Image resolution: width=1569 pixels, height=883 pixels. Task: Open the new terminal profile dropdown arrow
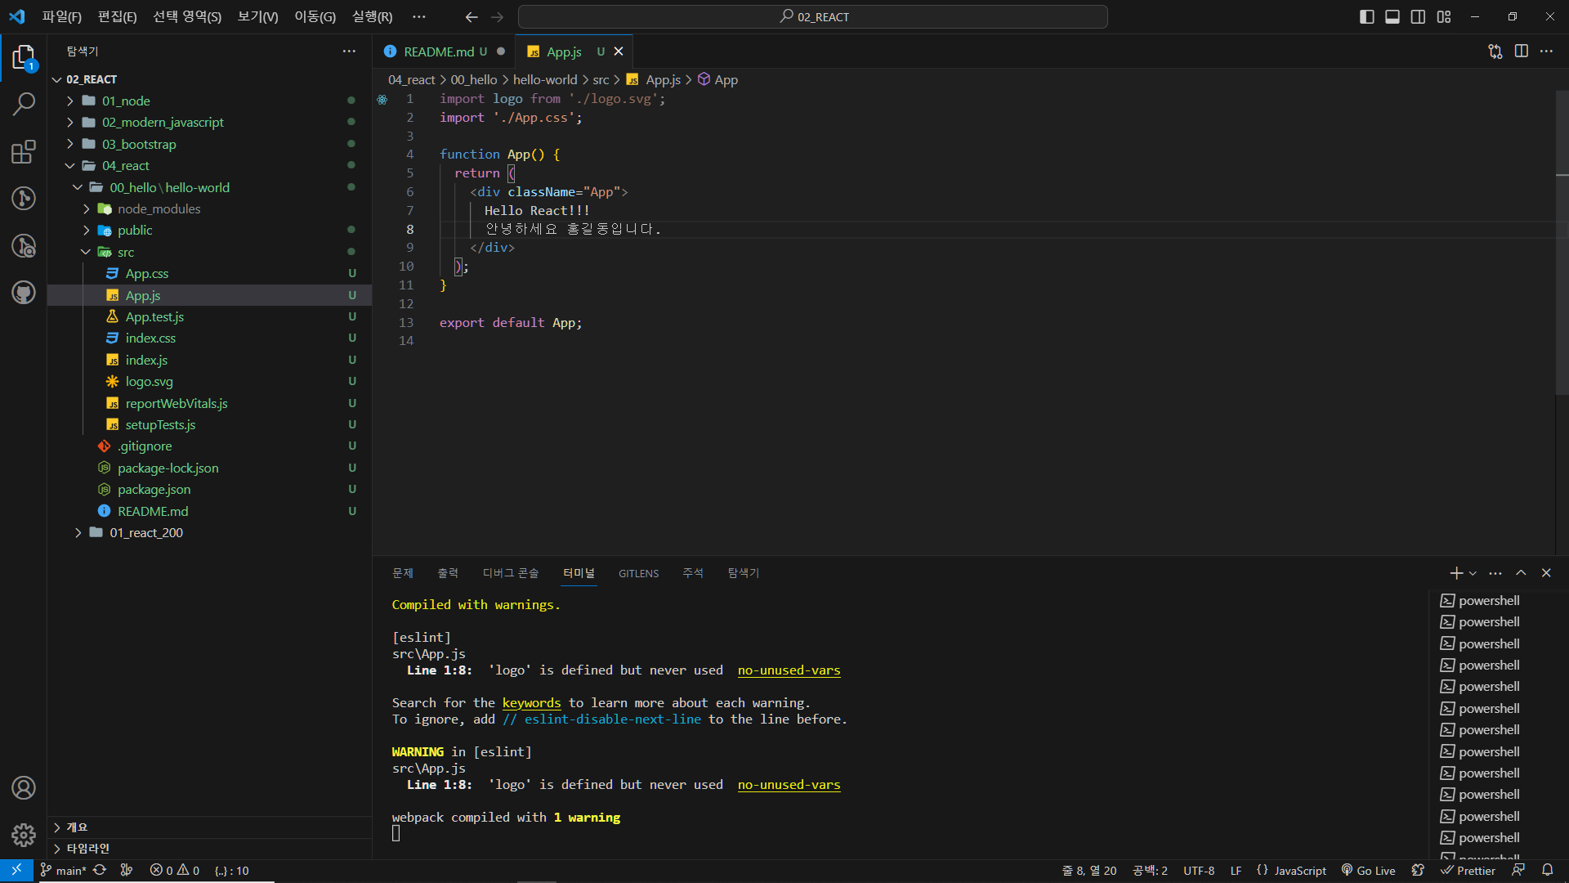tap(1473, 573)
